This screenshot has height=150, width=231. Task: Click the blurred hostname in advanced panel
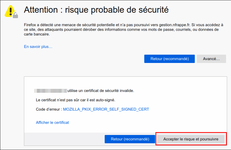click(50, 91)
